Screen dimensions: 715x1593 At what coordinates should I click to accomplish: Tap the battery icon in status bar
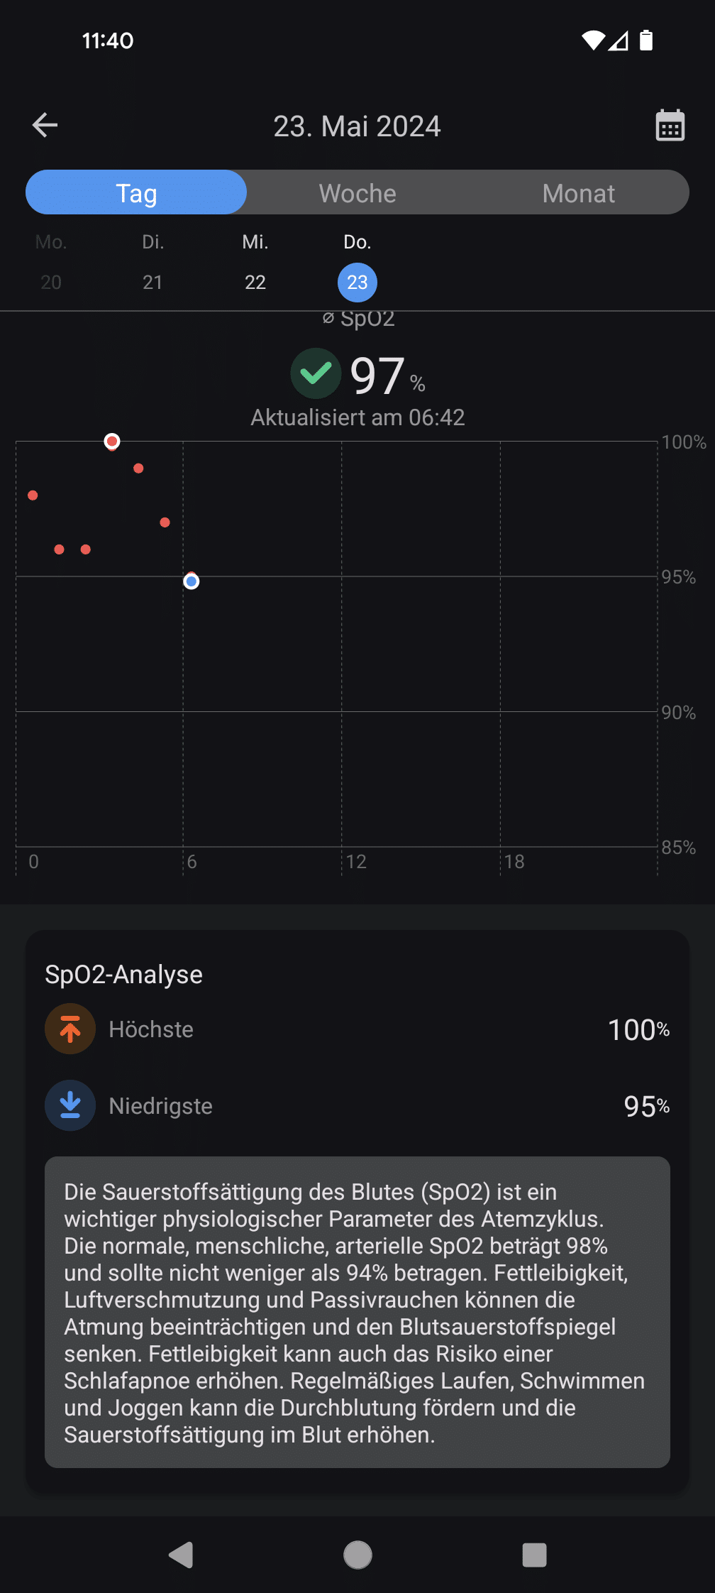click(646, 40)
